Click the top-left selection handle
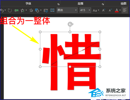 pos(40,32)
